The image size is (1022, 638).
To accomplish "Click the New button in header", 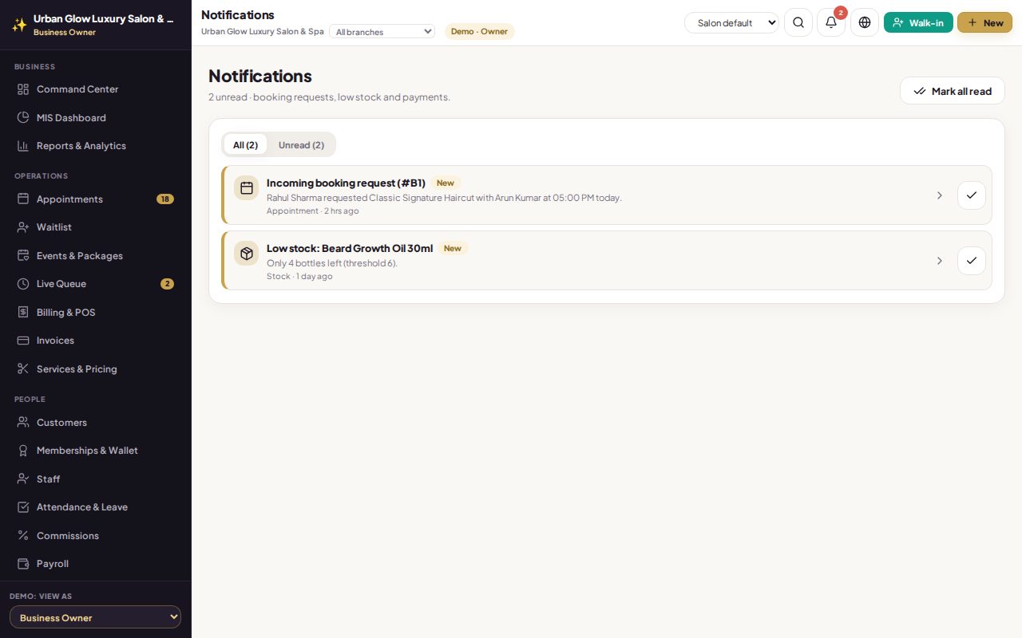I will (x=984, y=22).
